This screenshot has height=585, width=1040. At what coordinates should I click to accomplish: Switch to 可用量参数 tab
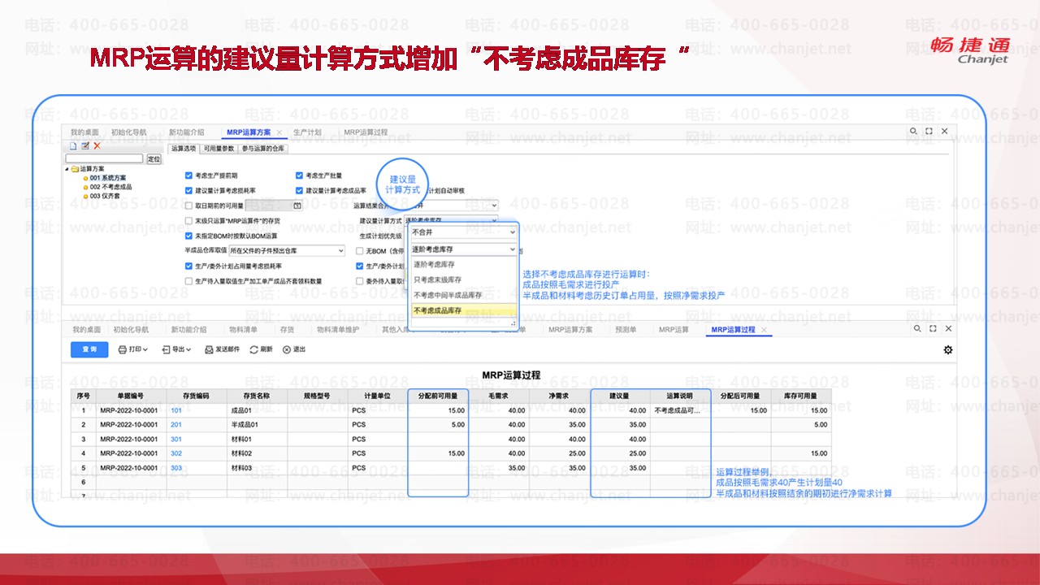[x=219, y=149]
